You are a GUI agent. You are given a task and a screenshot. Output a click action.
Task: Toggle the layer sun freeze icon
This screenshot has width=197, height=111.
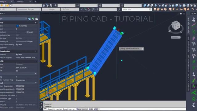(2, 5)
